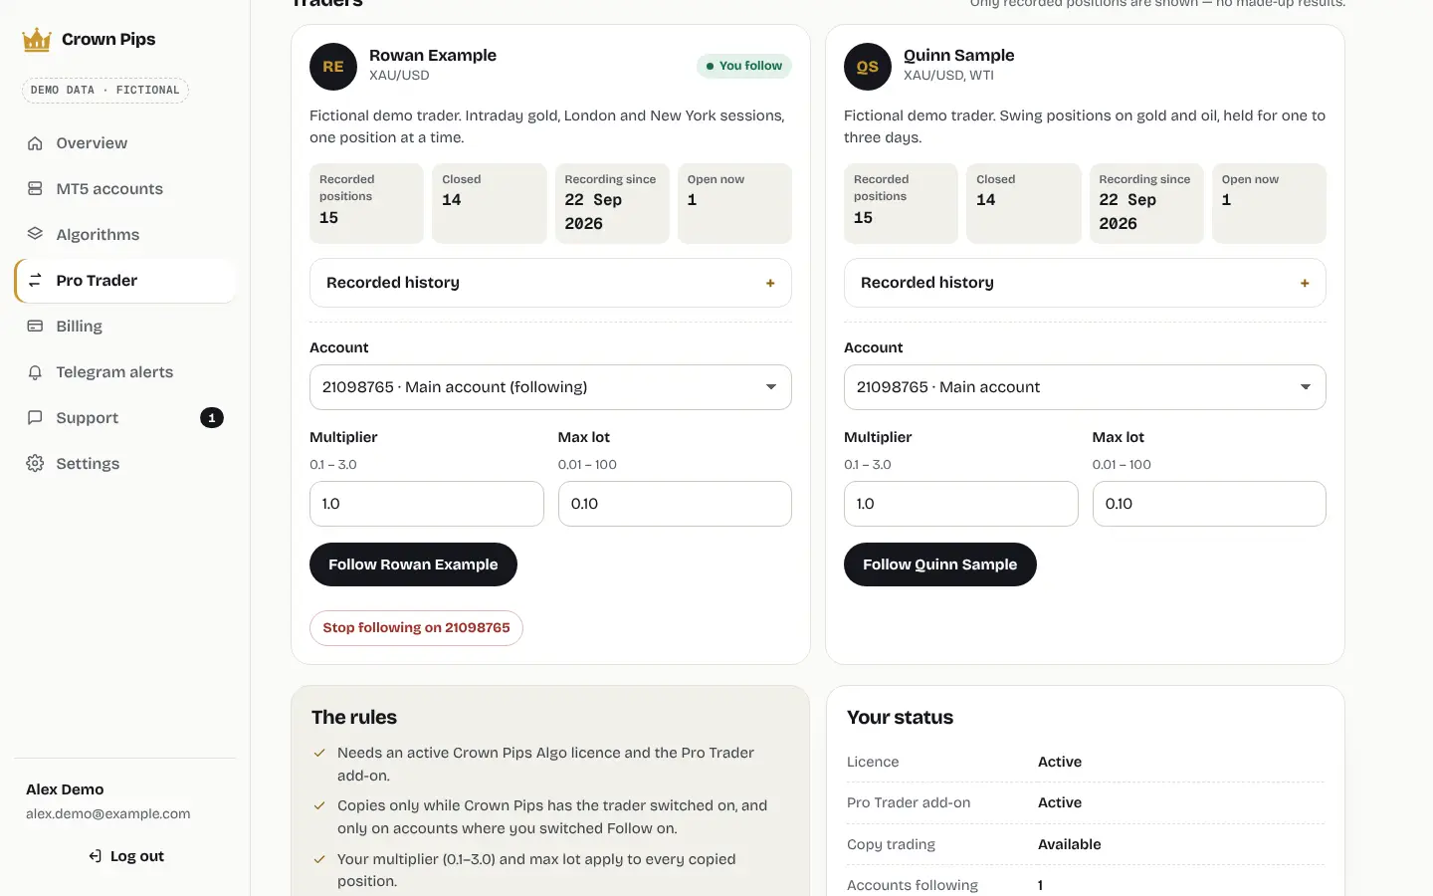Screen dimensions: 1433x896
Task: Click Quinn's Recorded positions 15 stat
Action: pyautogui.click(x=901, y=203)
